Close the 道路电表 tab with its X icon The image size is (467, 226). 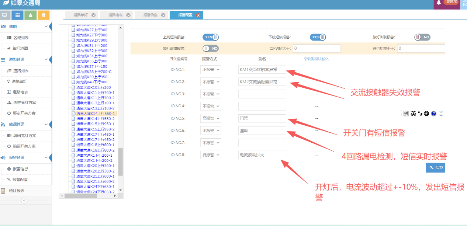pyautogui.click(x=128, y=15)
